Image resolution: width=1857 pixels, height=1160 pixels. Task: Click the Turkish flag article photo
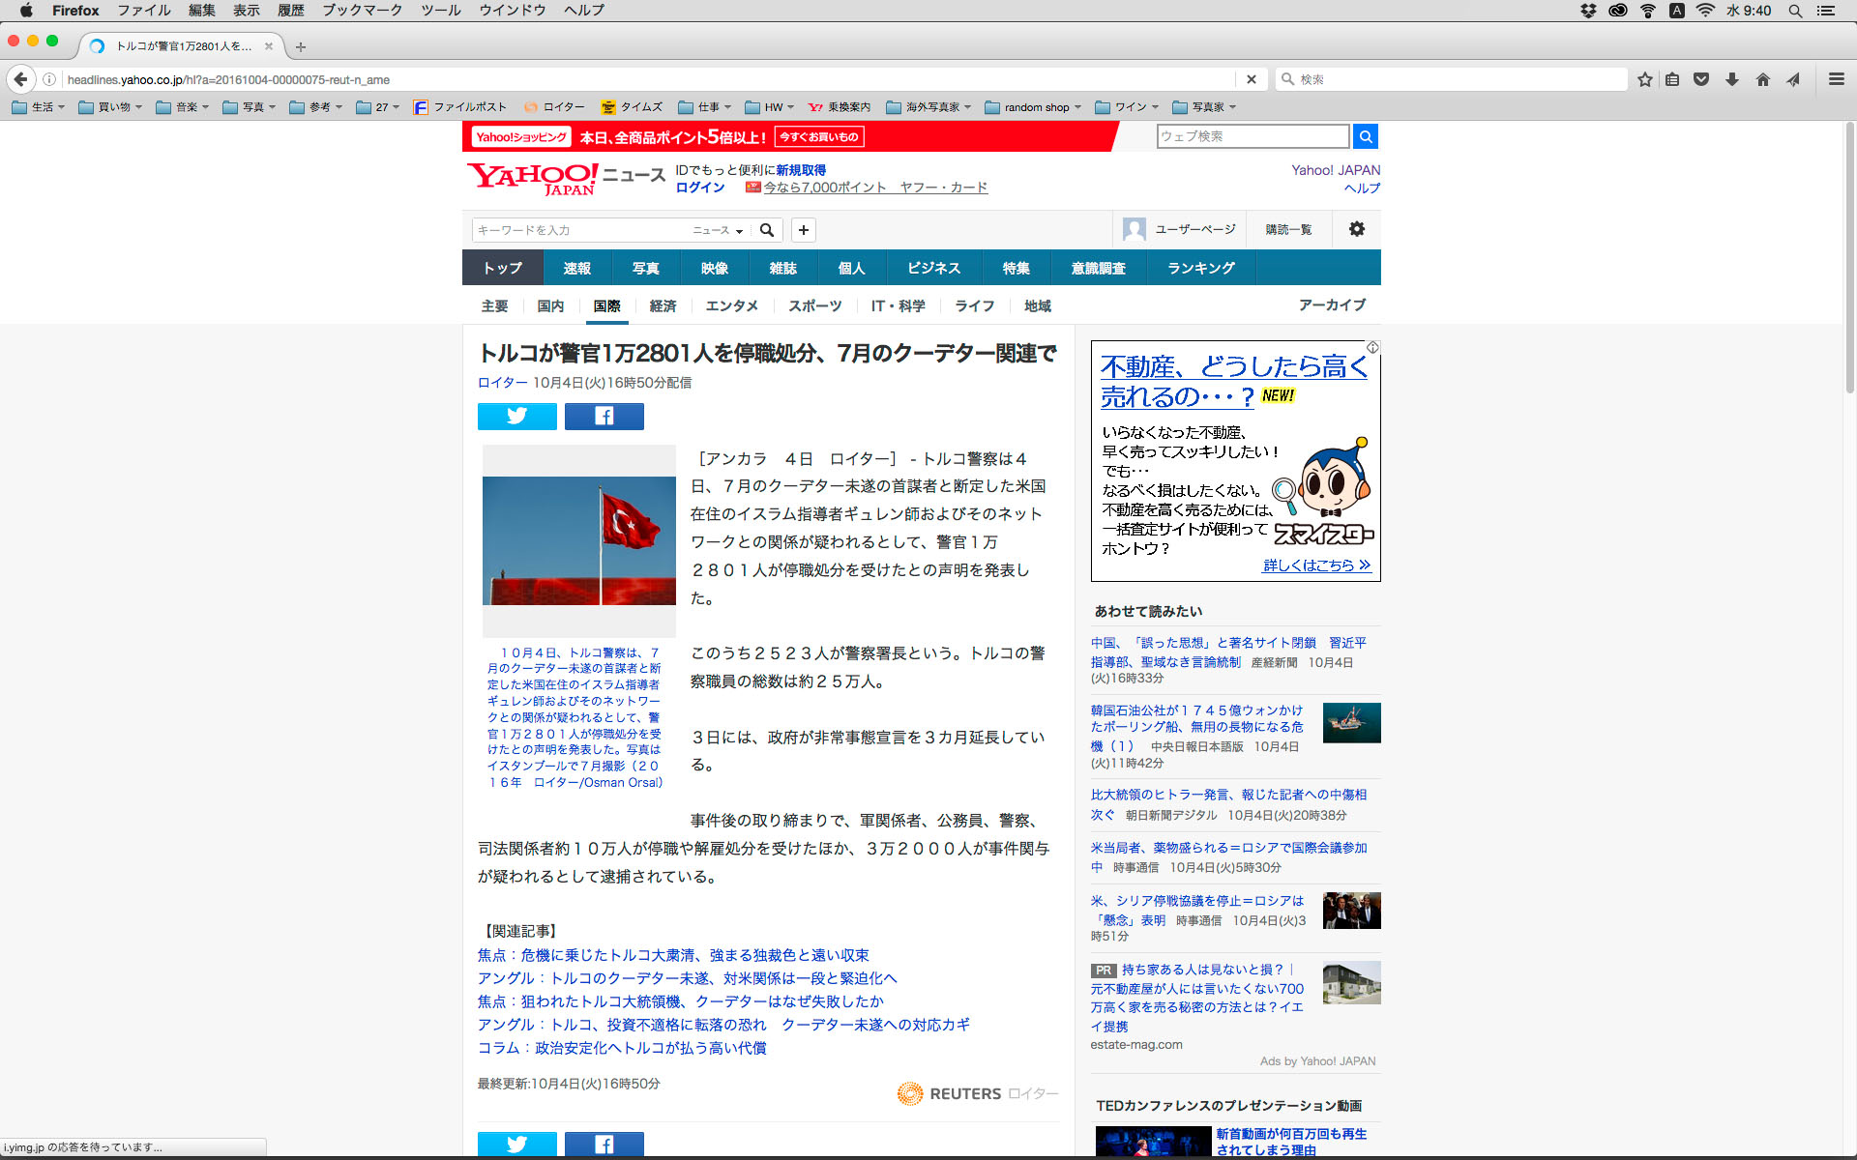(x=578, y=539)
